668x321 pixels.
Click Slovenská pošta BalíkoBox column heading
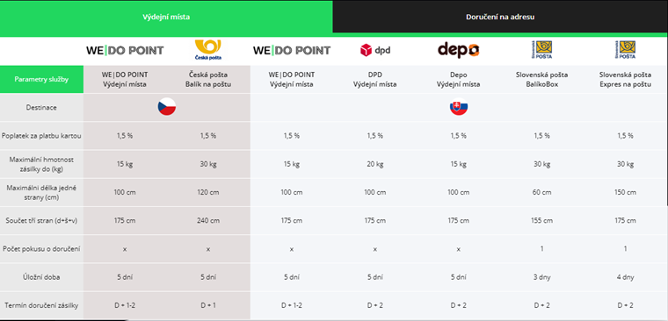click(x=542, y=80)
